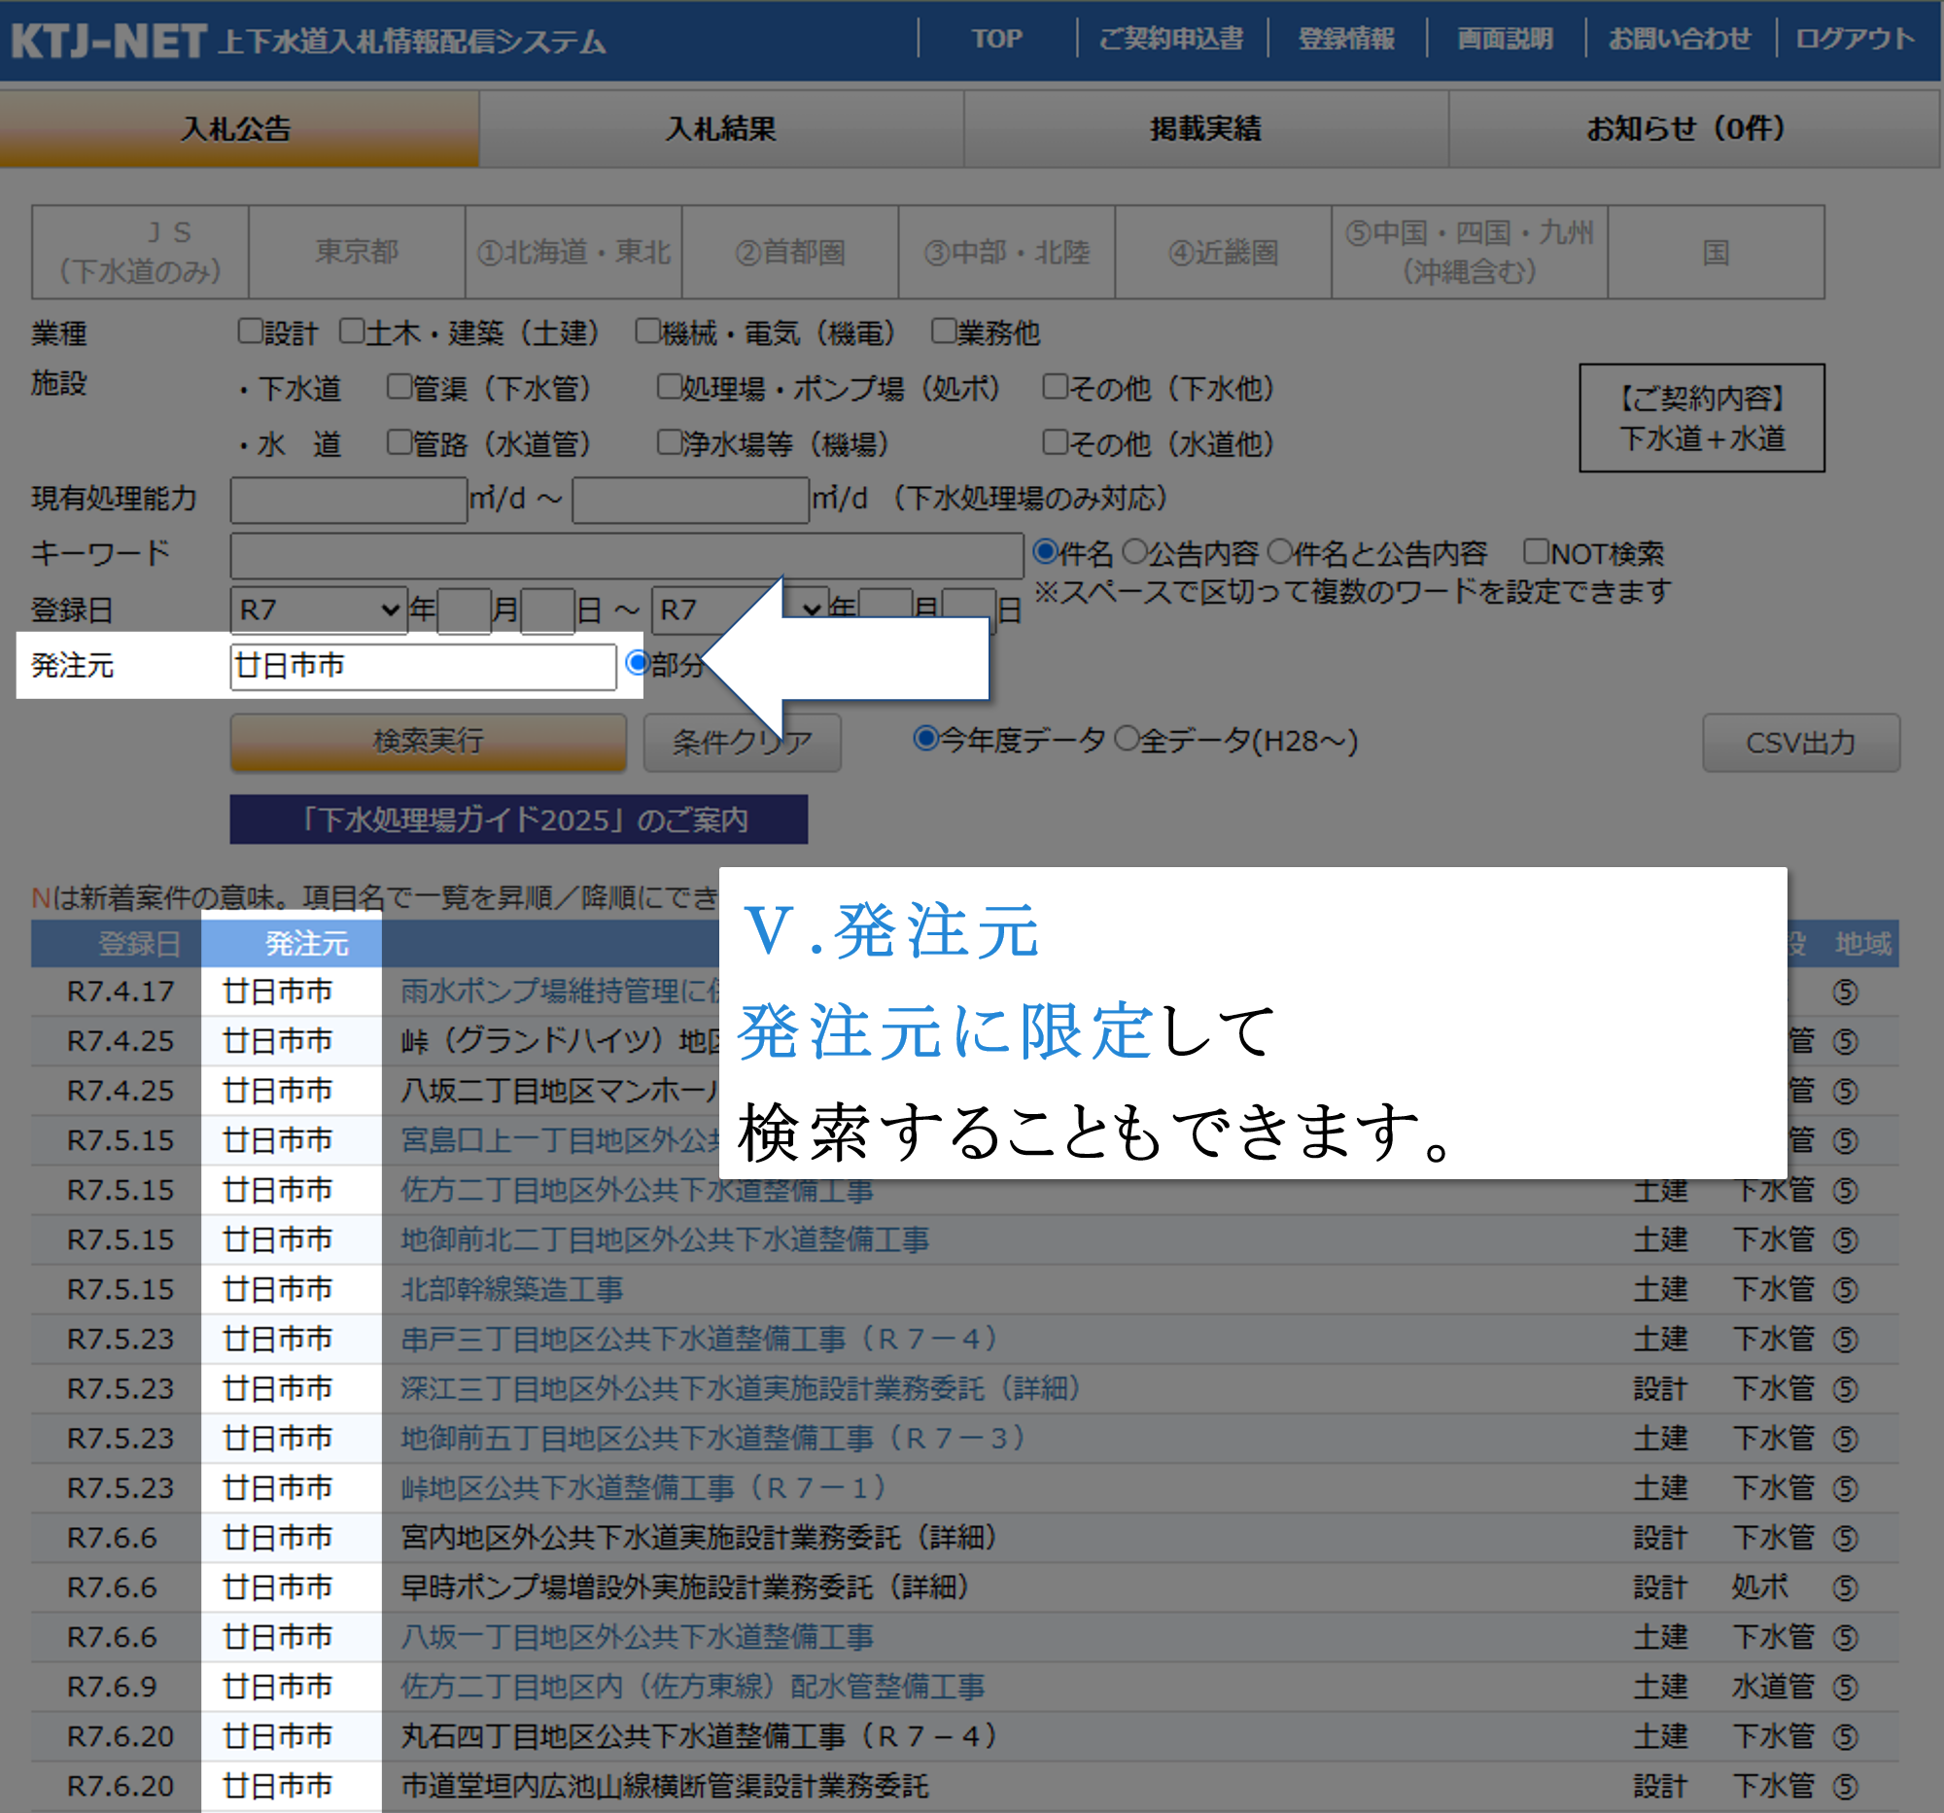Click 検索実行 search button

point(428,741)
